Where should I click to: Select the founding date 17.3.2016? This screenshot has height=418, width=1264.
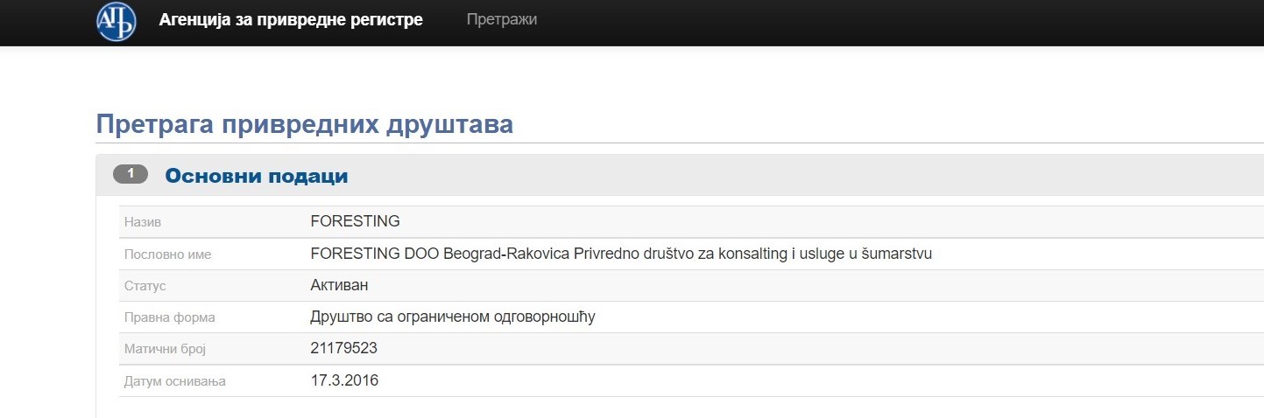point(344,380)
